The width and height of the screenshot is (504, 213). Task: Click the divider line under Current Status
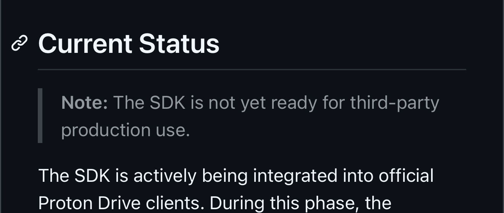point(252,70)
